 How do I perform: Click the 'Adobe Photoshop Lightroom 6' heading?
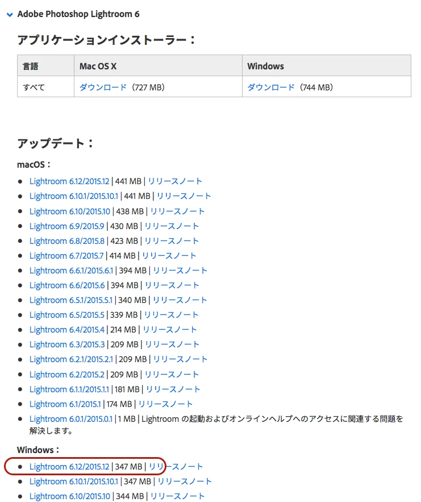[x=78, y=14]
